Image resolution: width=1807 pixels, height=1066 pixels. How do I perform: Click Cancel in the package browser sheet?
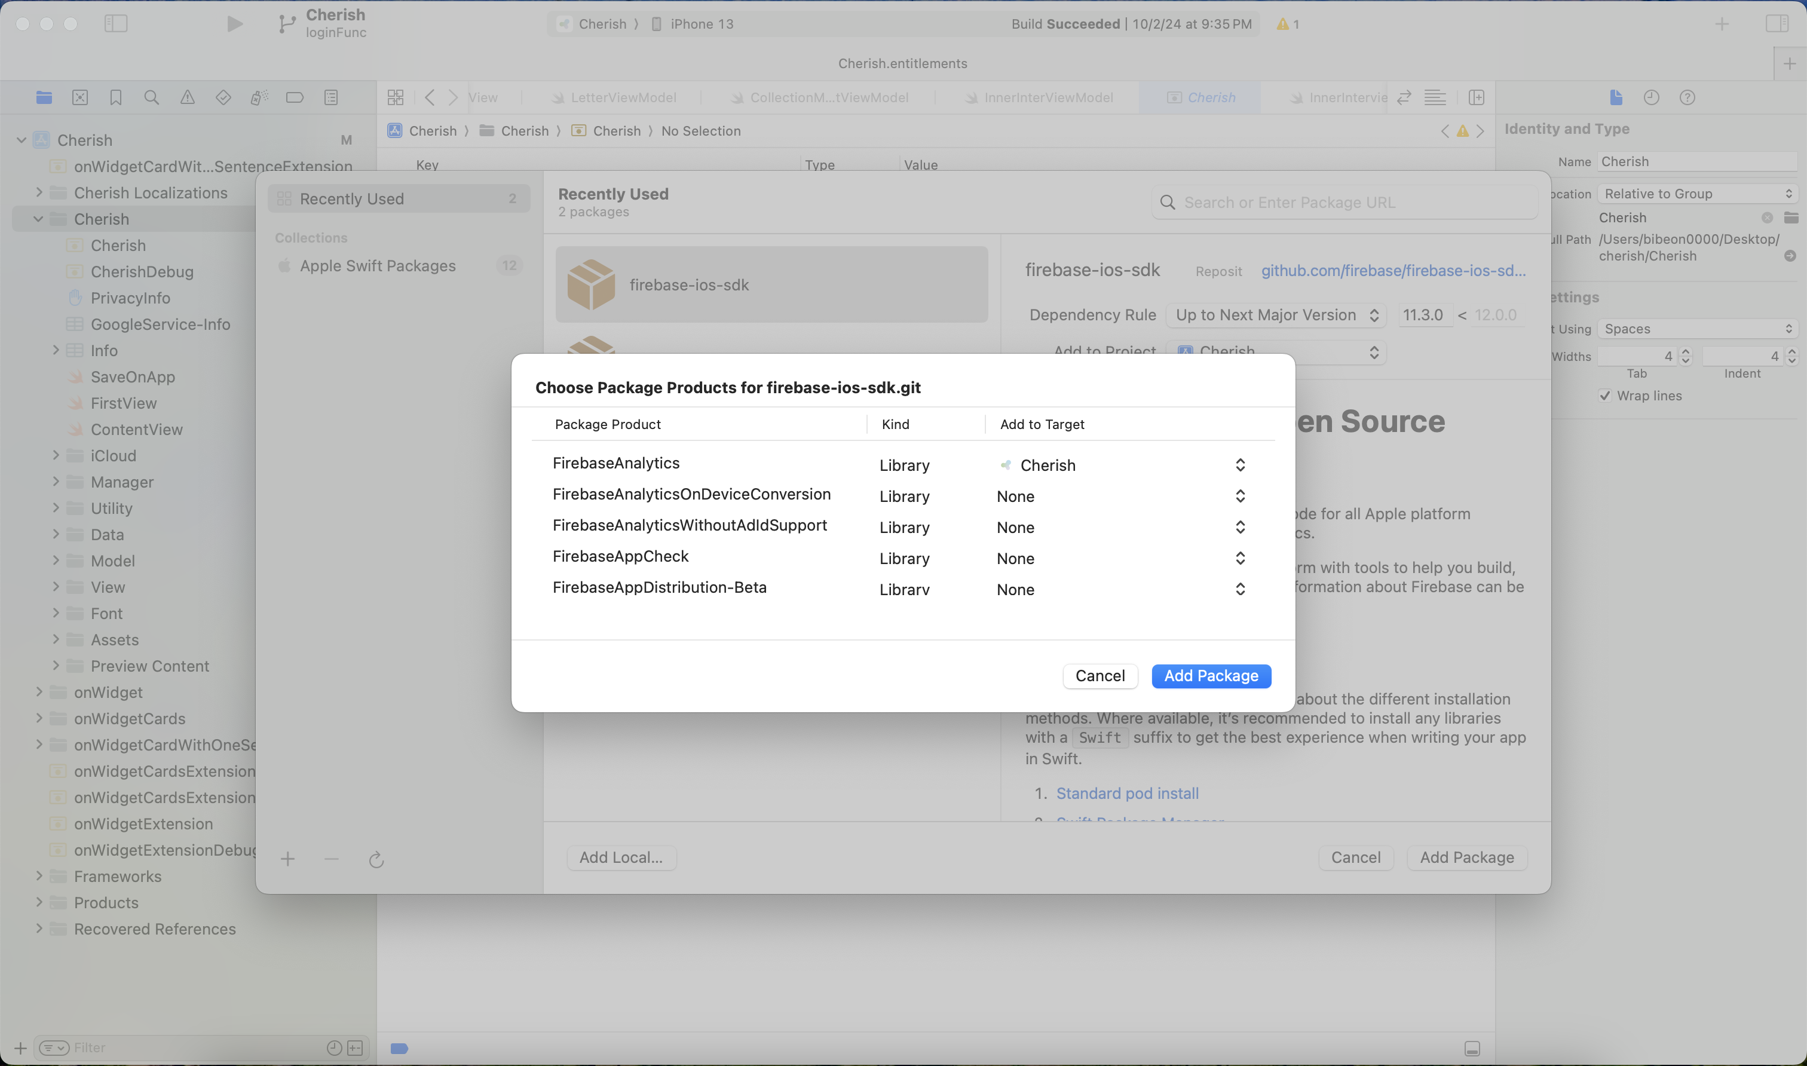[x=1355, y=857]
